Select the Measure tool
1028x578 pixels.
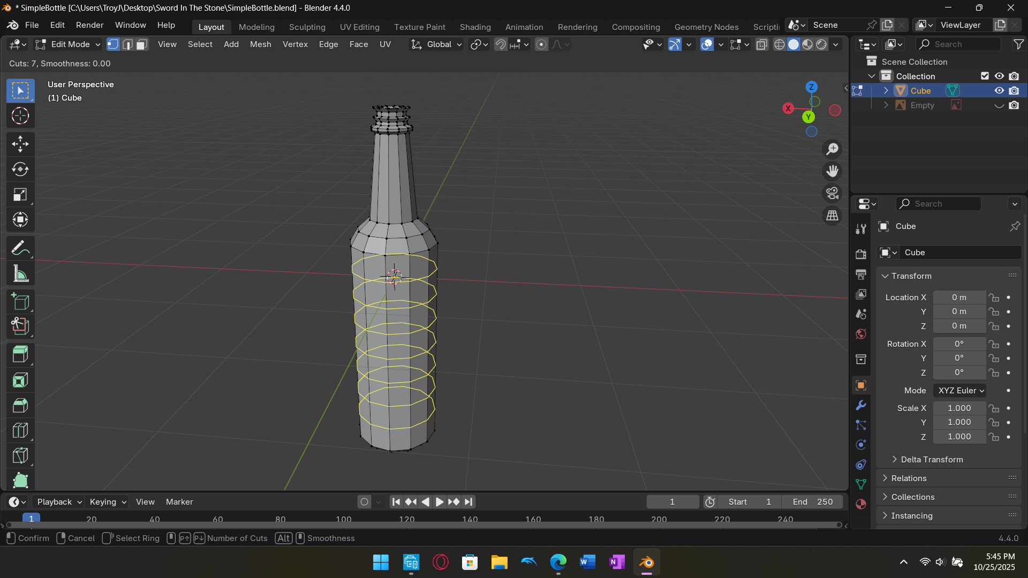click(x=20, y=274)
